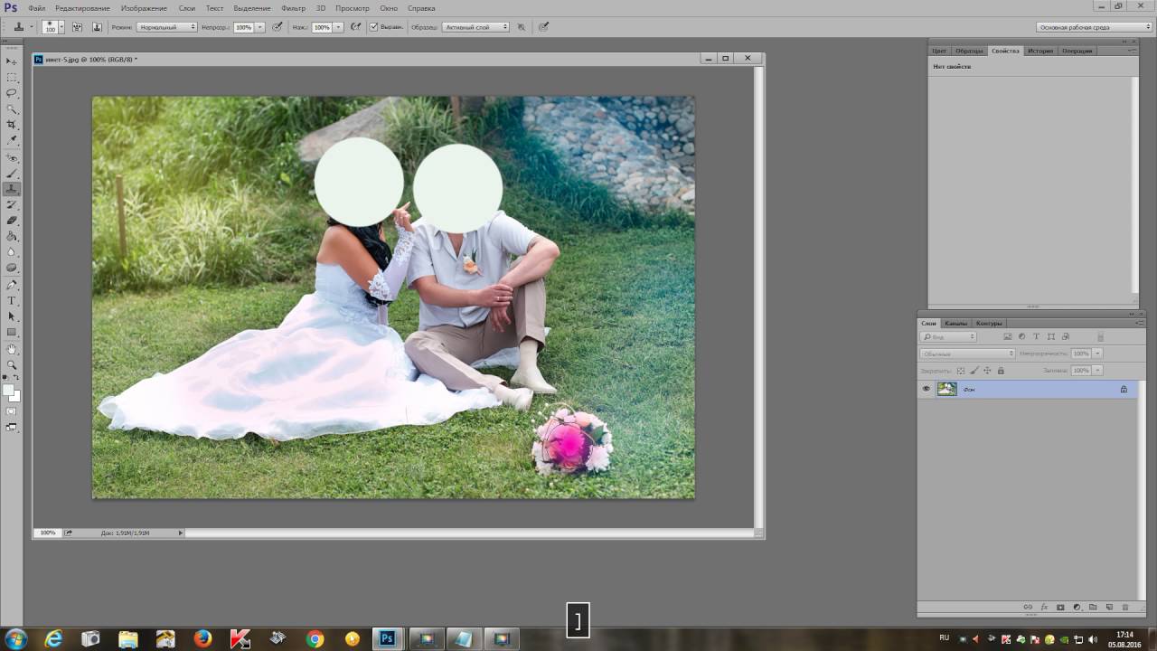Create a new layer
Viewport: 1157px width, 651px height.
pos(1109,607)
